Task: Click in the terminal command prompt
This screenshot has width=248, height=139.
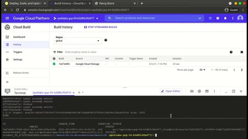Action: pos(156,135)
